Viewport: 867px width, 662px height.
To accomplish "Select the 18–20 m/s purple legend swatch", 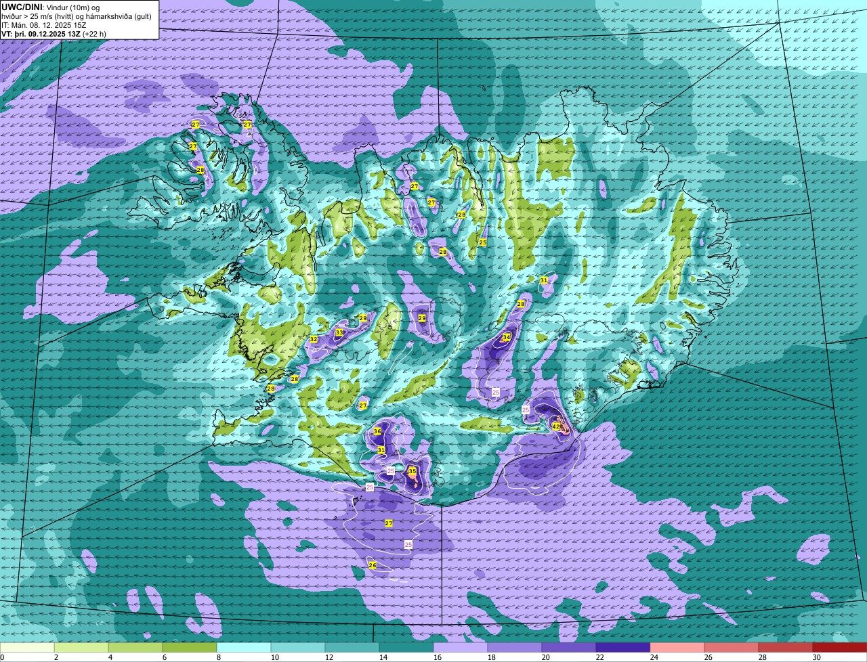I will [x=515, y=648].
